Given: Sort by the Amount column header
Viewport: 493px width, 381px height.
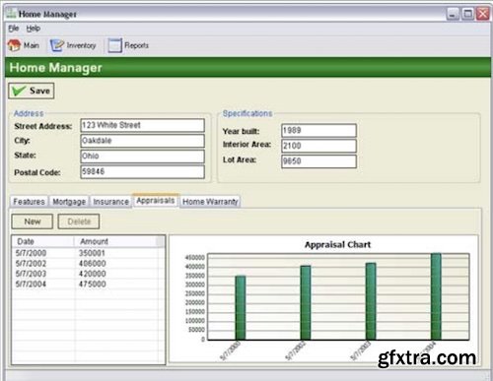Looking at the screenshot, I should pos(115,241).
